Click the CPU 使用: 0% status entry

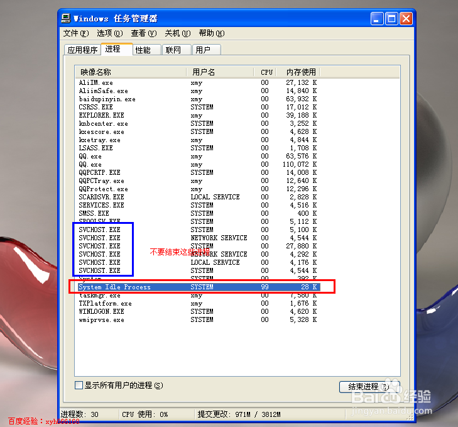(x=145, y=414)
